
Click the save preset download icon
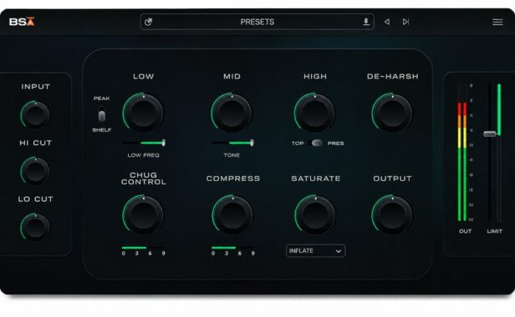pos(366,22)
